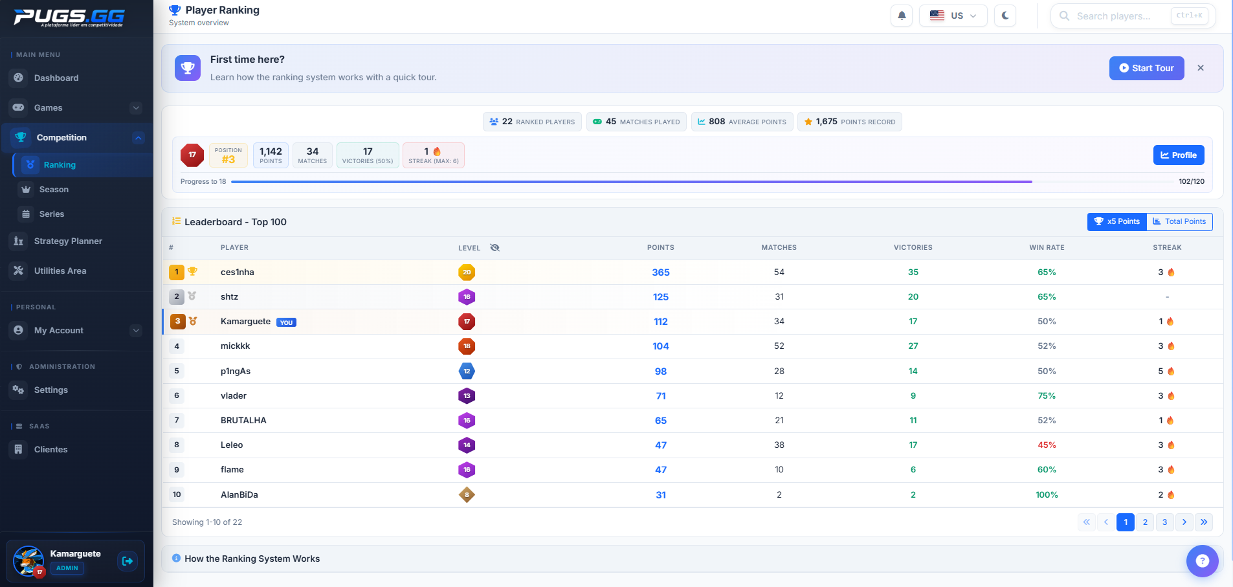Image resolution: width=1233 pixels, height=587 pixels.
Task: Go to leaderboard page 2
Action: [x=1145, y=522]
